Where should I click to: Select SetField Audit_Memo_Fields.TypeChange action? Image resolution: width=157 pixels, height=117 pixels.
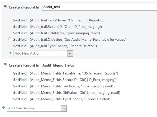pos(62,99)
